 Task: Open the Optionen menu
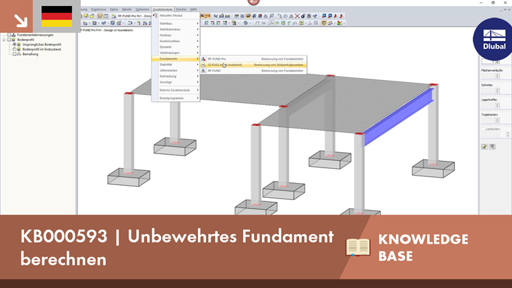tap(142, 9)
